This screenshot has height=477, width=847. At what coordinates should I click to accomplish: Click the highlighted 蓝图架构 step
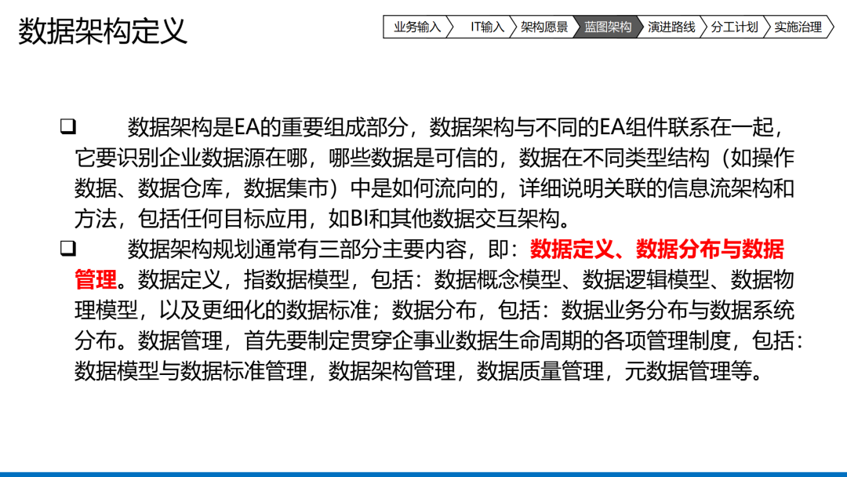608,27
